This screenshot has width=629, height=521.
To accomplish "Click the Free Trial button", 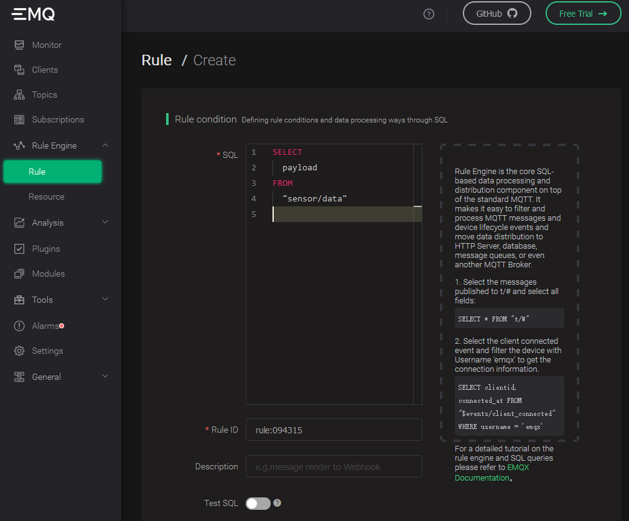I will pyautogui.click(x=583, y=13).
